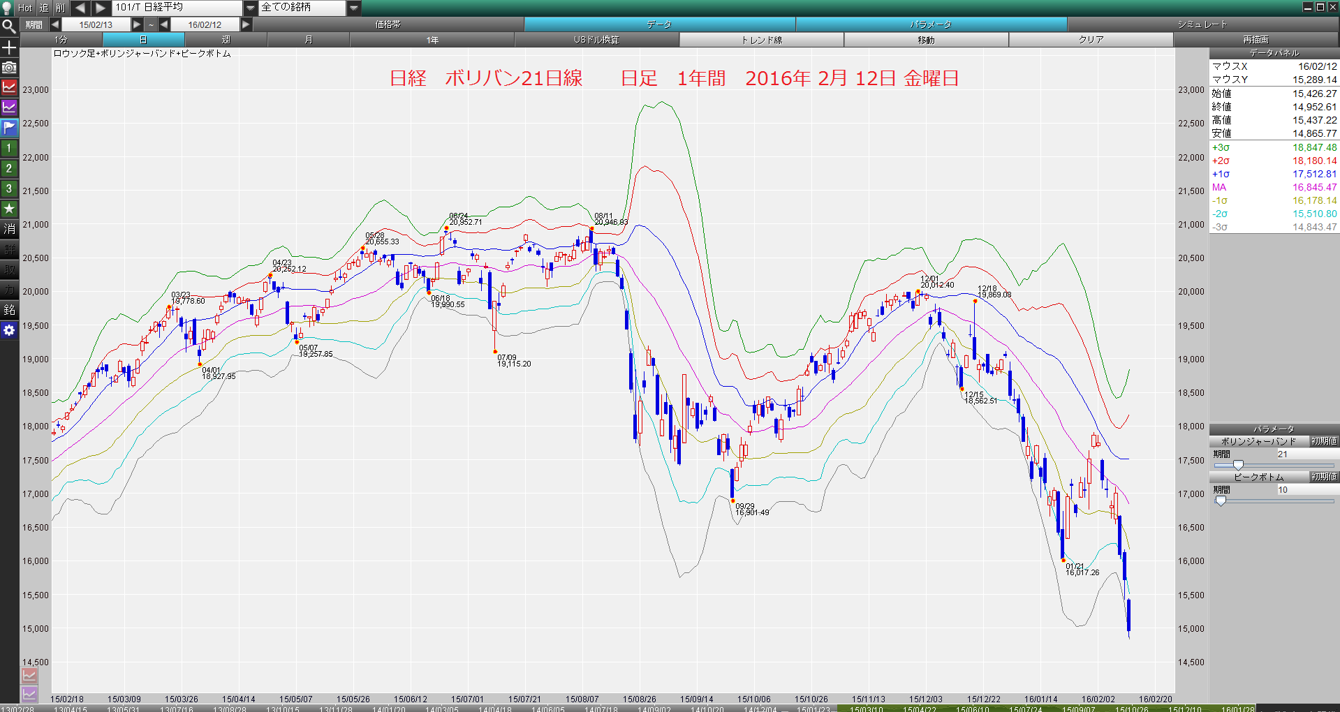Click the ピークボトム period value 10 field
Image resolution: width=1340 pixels, height=712 pixels.
tap(1307, 489)
